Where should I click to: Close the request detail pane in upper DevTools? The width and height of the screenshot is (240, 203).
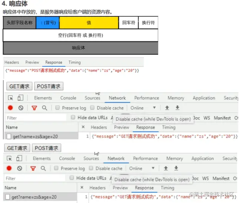point(83,127)
